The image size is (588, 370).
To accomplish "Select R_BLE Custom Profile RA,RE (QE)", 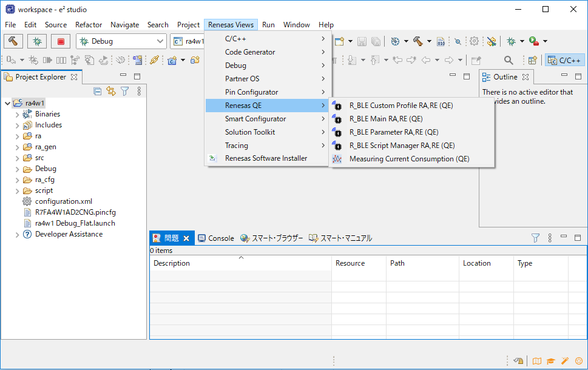I will [412, 106].
